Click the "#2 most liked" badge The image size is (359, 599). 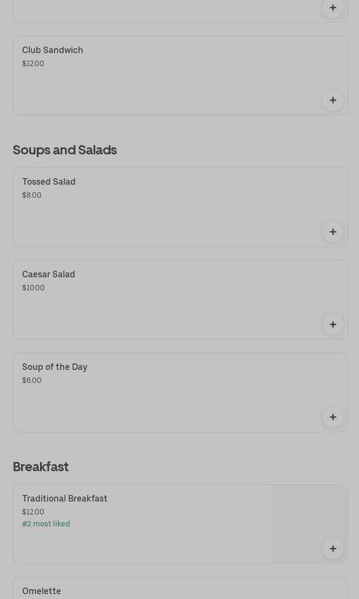46,524
